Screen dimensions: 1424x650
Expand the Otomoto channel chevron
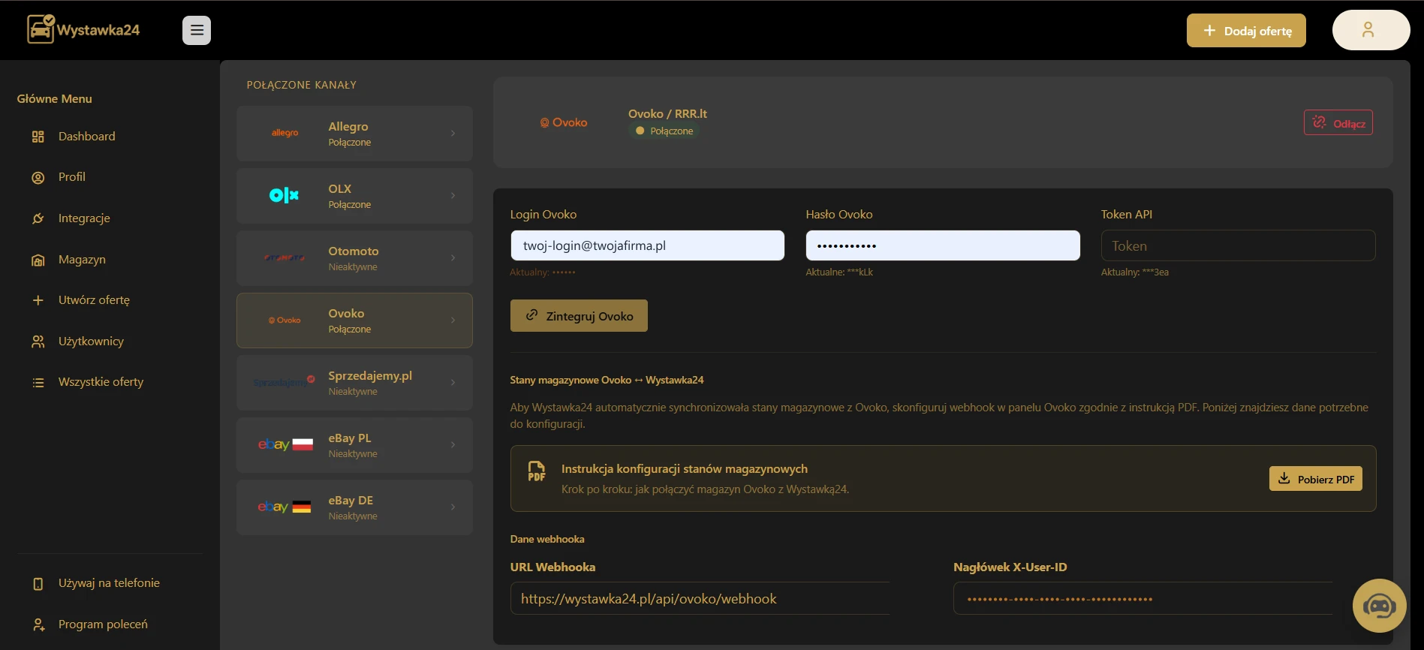pyautogui.click(x=453, y=257)
